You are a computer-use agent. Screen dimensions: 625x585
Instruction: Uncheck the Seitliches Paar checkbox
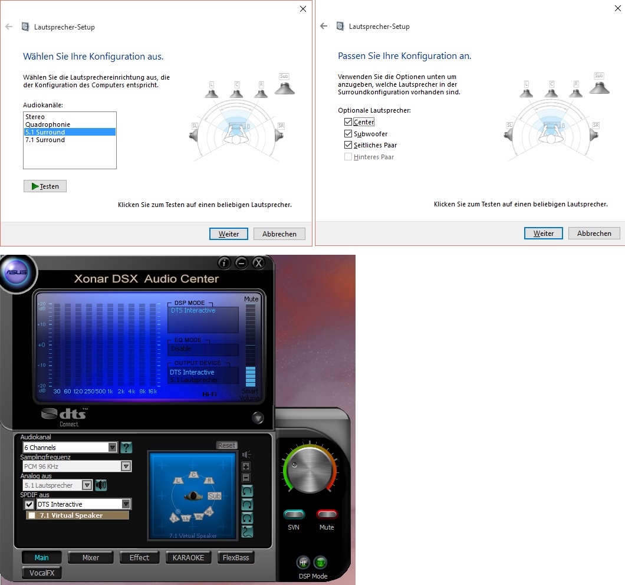[x=348, y=144]
